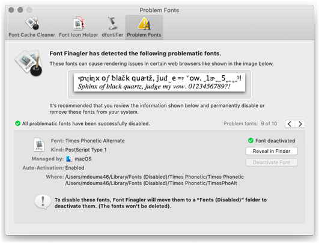Screen dimensions: 319x243
Task: Open the Font Icon Helper tool
Action: pyautogui.click(x=79, y=27)
